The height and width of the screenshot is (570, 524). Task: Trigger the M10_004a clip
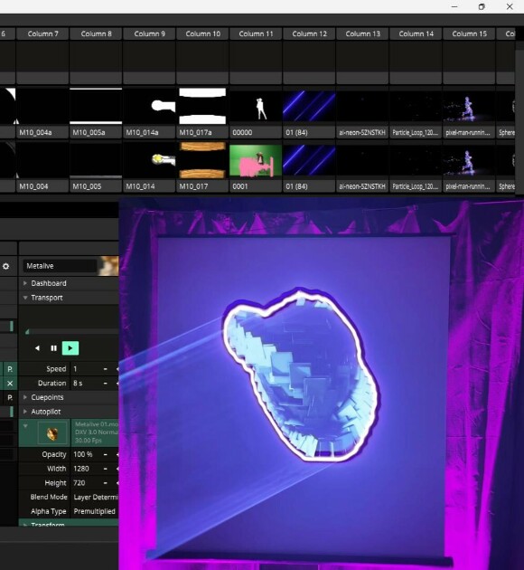point(42,107)
